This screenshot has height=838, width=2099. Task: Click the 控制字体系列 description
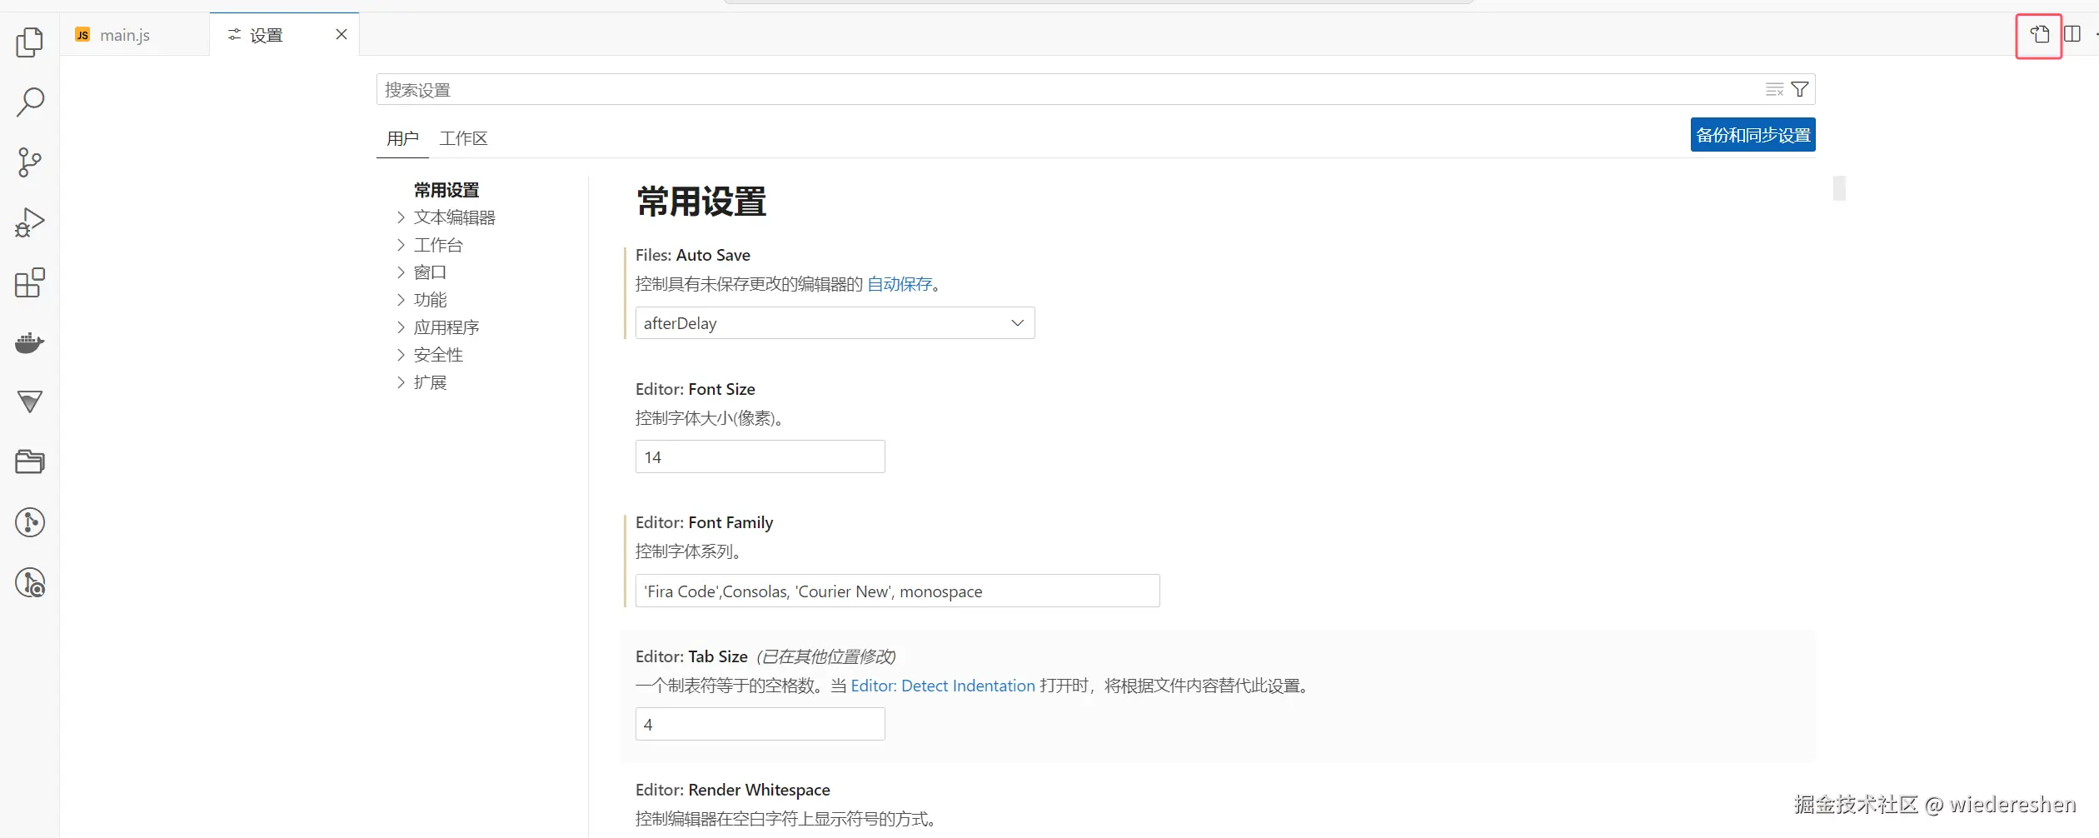pyautogui.click(x=688, y=551)
